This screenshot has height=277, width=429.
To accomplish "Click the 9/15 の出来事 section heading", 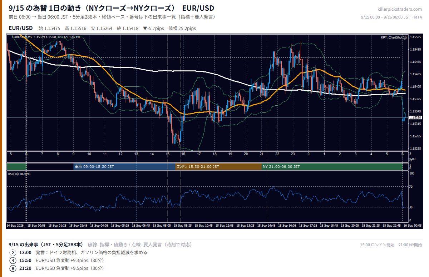I will click(x=46, y=245).
